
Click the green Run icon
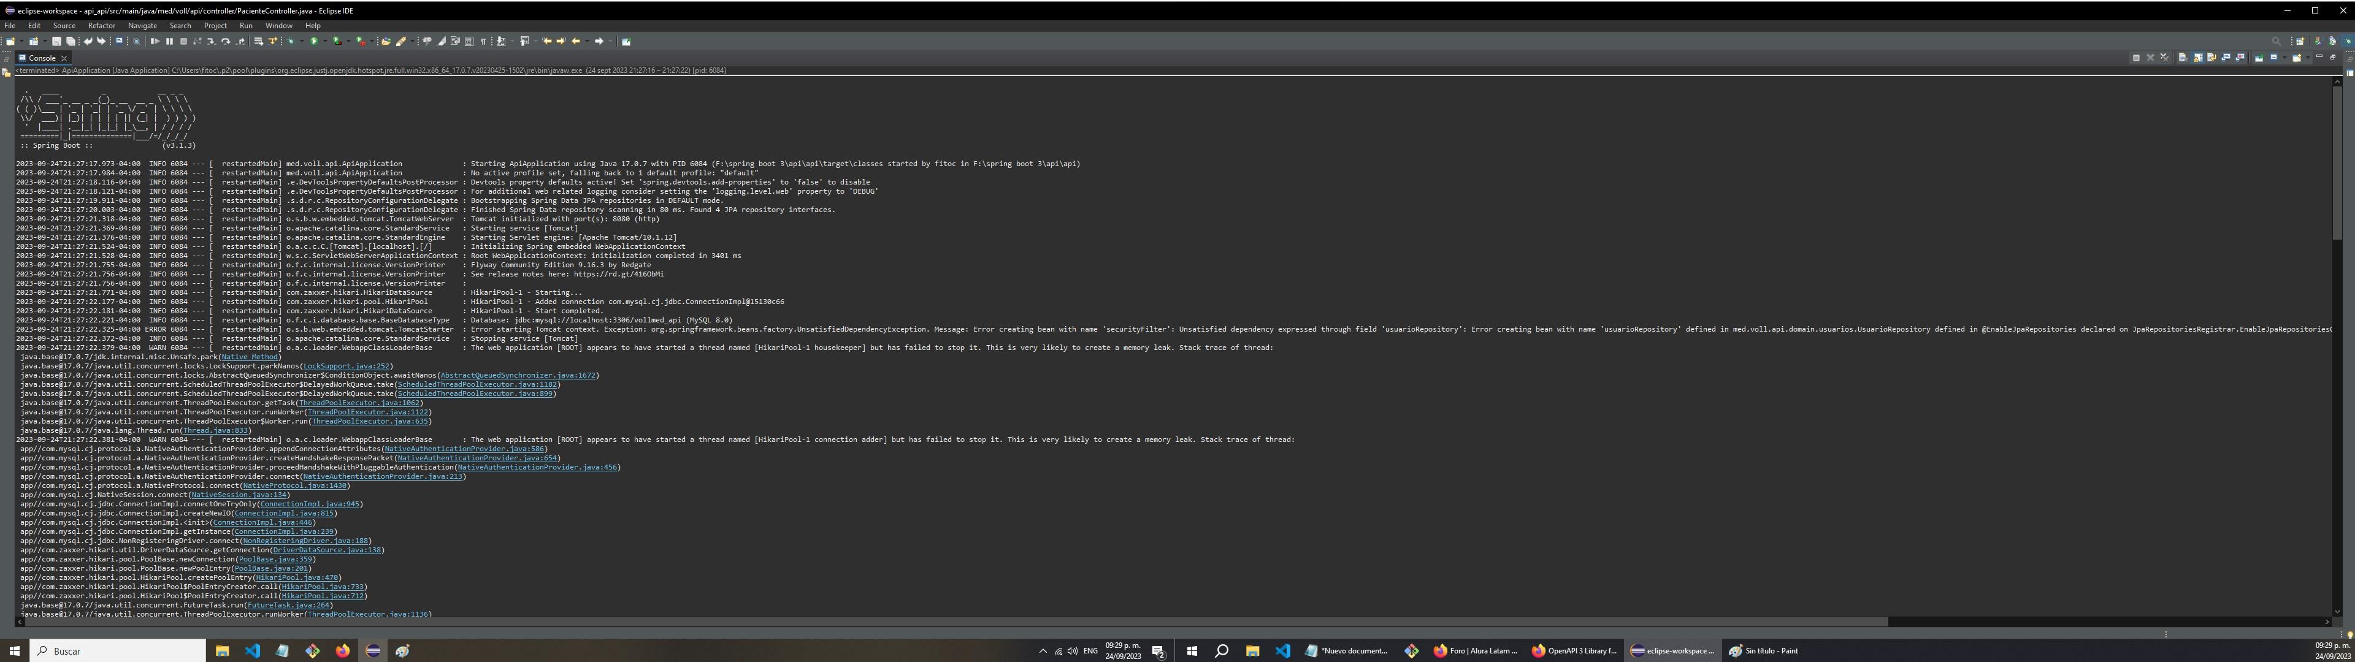[x=313, y=41]
